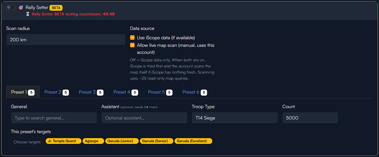Click the hourglass countdown icon

click(28, 14)
